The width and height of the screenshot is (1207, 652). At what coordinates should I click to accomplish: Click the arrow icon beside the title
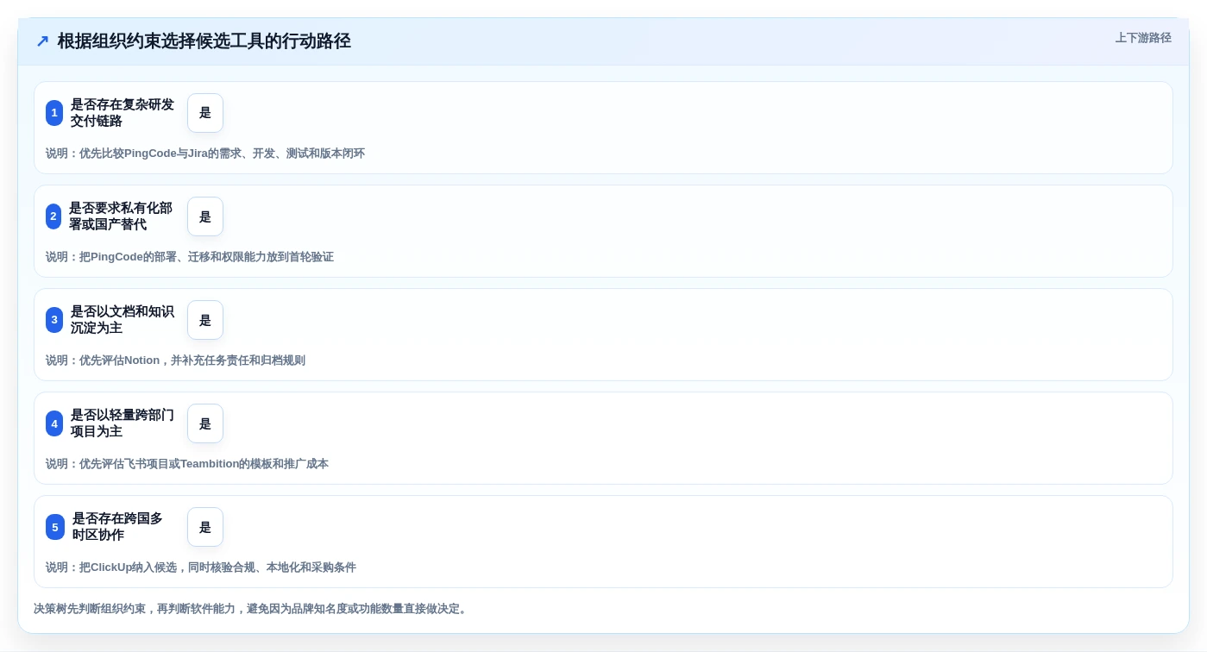[42, 41]
